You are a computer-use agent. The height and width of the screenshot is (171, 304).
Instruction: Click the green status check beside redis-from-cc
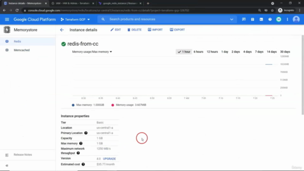click(63, 44)
